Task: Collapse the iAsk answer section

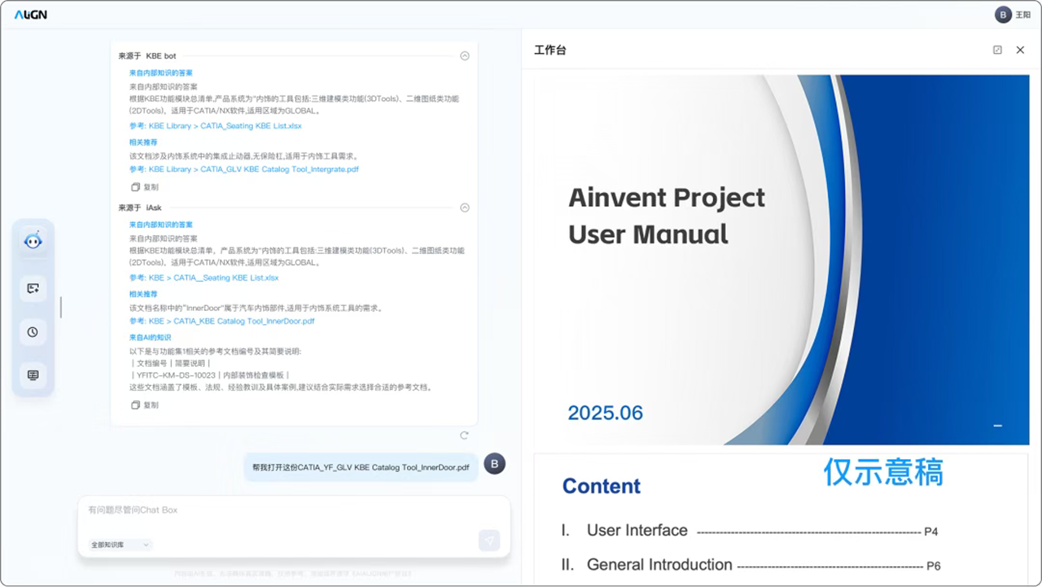Action: (464, 208)
